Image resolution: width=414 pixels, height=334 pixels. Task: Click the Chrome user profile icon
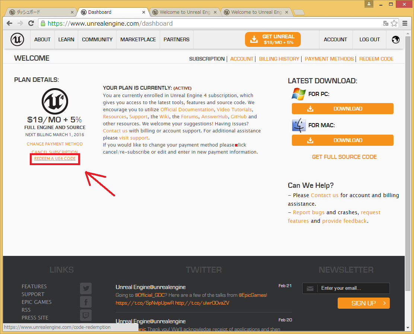(x=369, y=4)
